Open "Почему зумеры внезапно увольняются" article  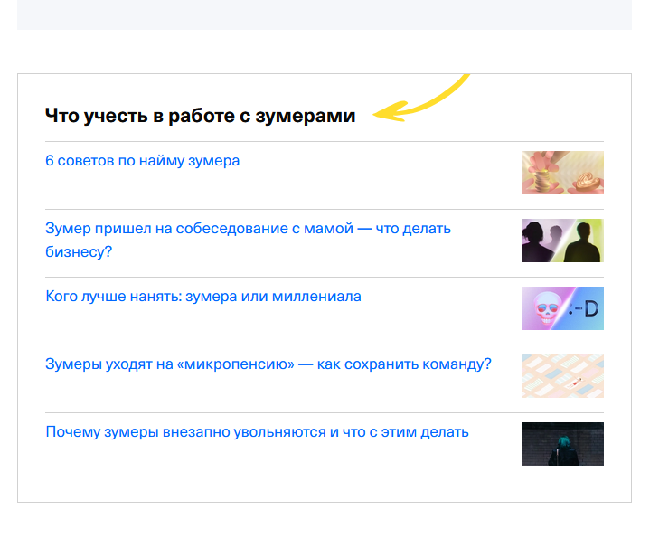point(257,432)
